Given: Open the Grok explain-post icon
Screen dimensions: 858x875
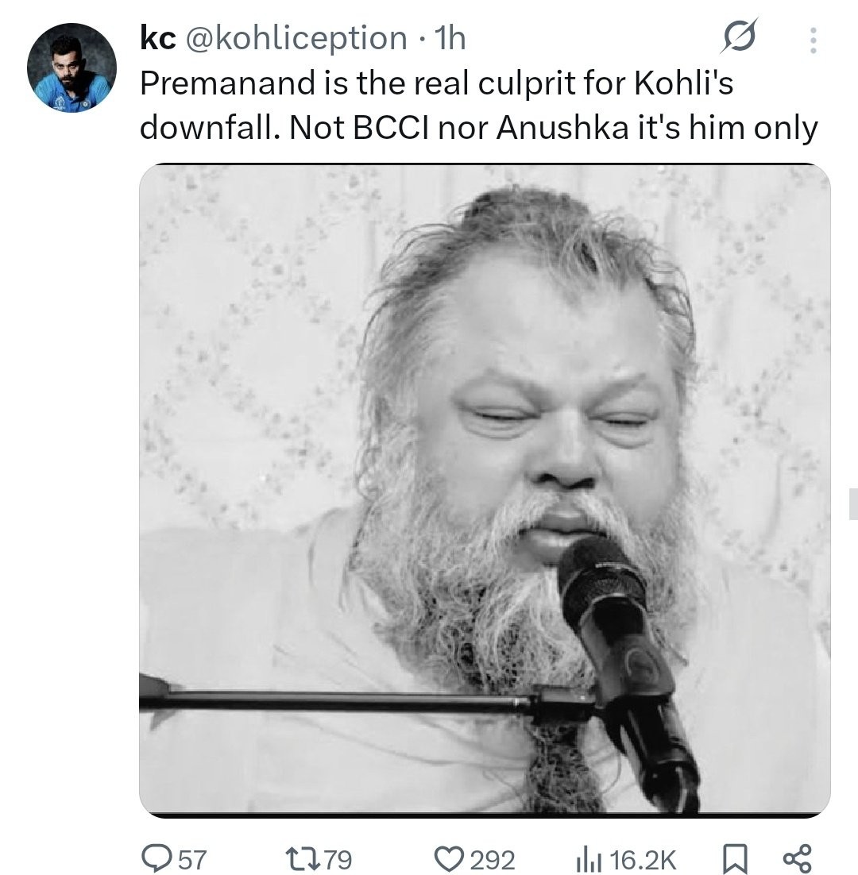Looking at the screenshot, I should click(x=739, y=37).
